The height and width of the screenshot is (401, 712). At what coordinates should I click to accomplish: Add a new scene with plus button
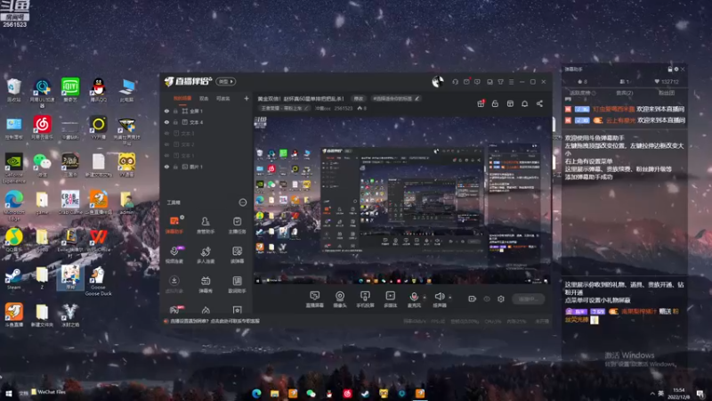click(x=247, y=98)
